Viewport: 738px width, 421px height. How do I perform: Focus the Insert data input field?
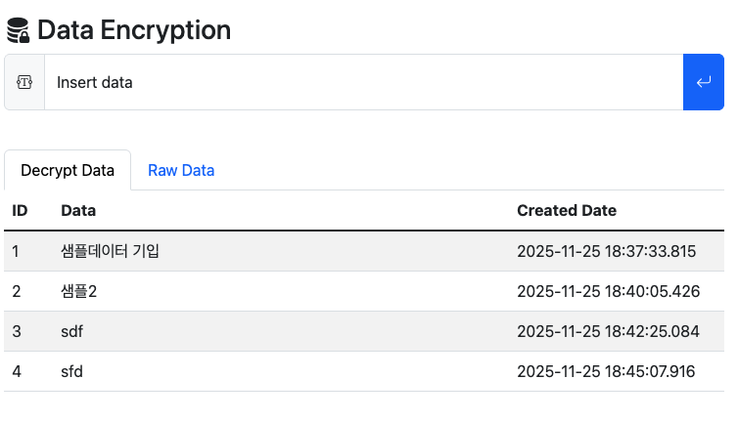coord(362,82)
